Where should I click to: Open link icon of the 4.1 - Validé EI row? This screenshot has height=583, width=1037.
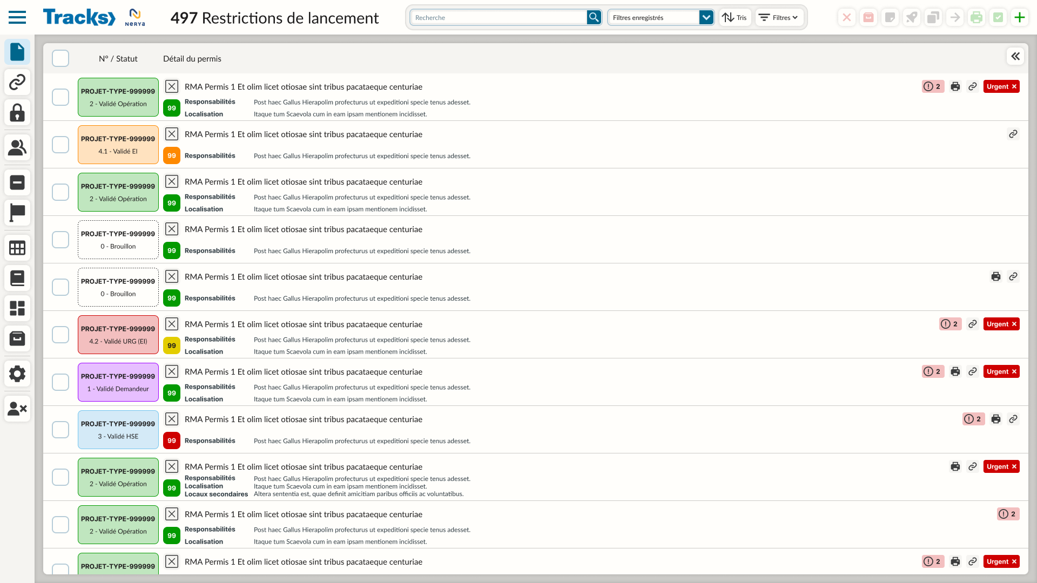pyautogui.click(x=1013, y=134)
